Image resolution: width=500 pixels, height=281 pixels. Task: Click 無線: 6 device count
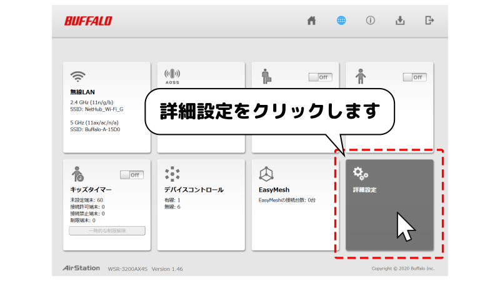[172, 207]
